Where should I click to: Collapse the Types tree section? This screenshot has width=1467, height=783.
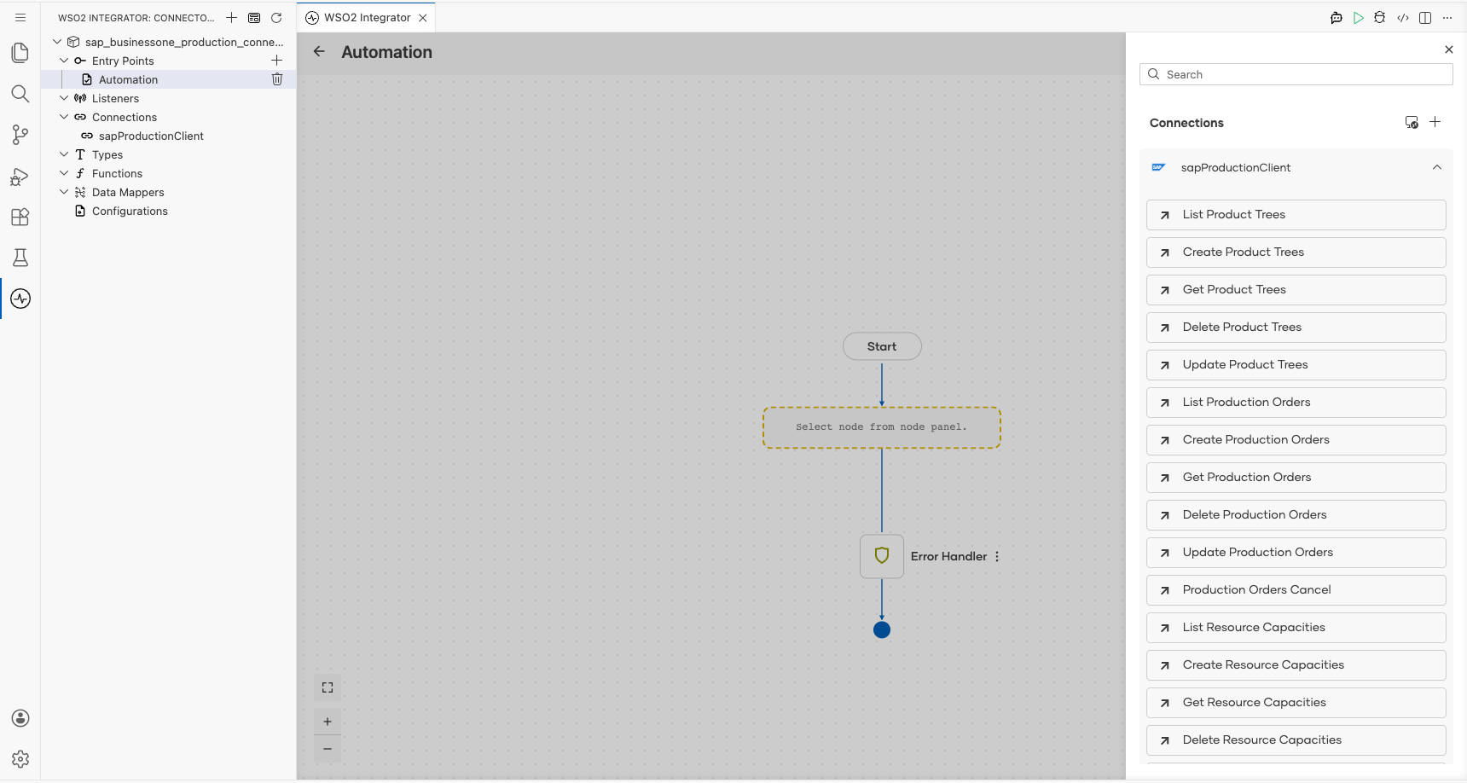pyautogui.click(x=64, y=154)
